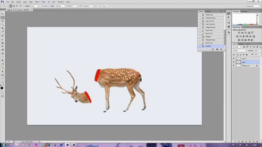Select the Eraser tool

tap(2, 50)
